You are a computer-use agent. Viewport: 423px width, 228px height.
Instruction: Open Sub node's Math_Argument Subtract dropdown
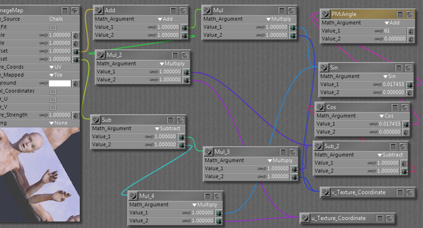[168, 128]
